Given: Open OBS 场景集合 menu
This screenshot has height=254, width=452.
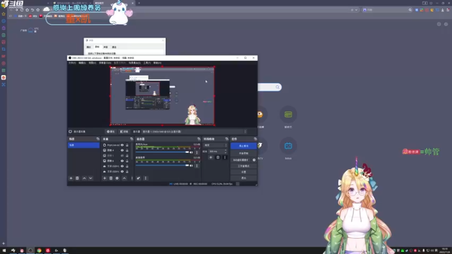Looking at the screenshot, I should pyautogui.click(x=134, y=63).
